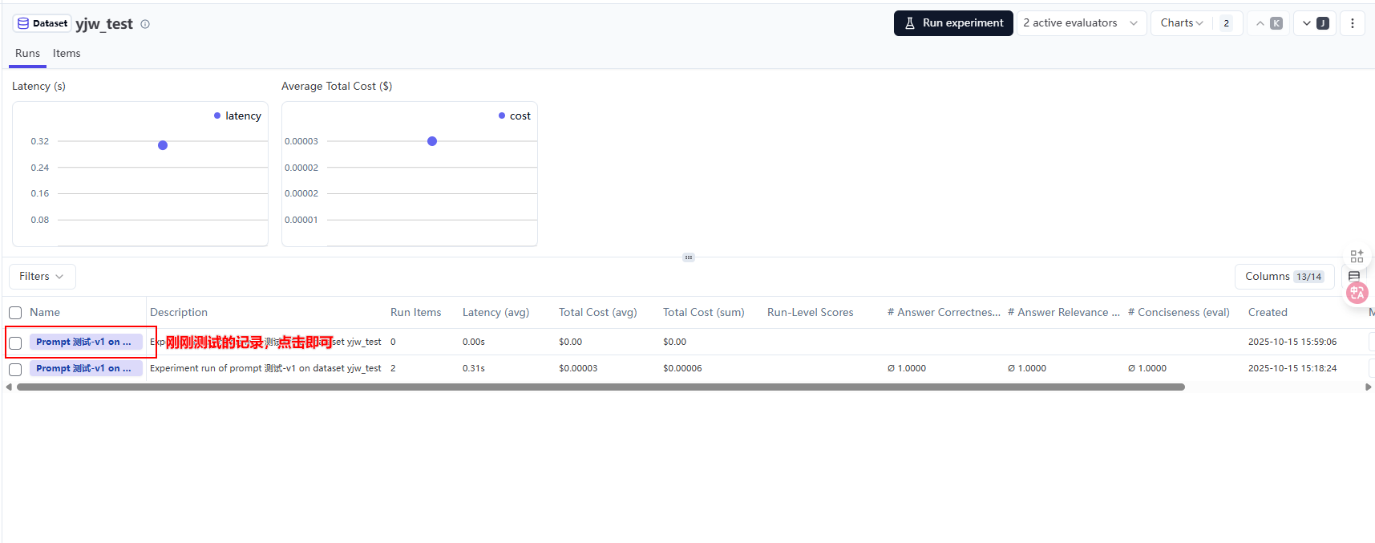Click the cost chart data point

[x=432, y=141]
